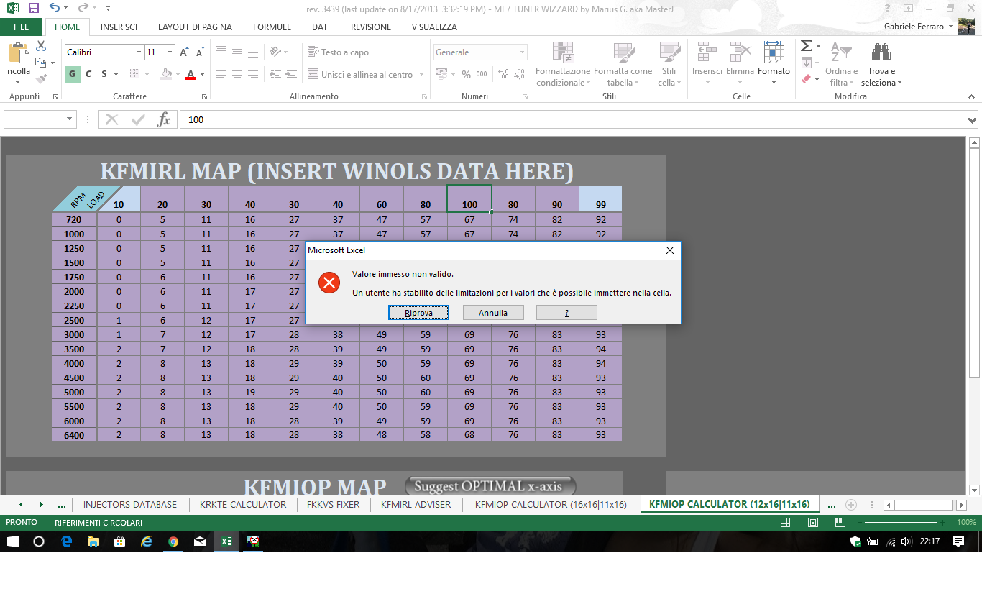
Task: Switch to LAYOUT DI PAGINA tab
Action: [x=195, y=27]
